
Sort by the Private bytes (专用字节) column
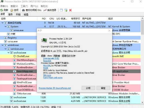[x=75, y=19]
